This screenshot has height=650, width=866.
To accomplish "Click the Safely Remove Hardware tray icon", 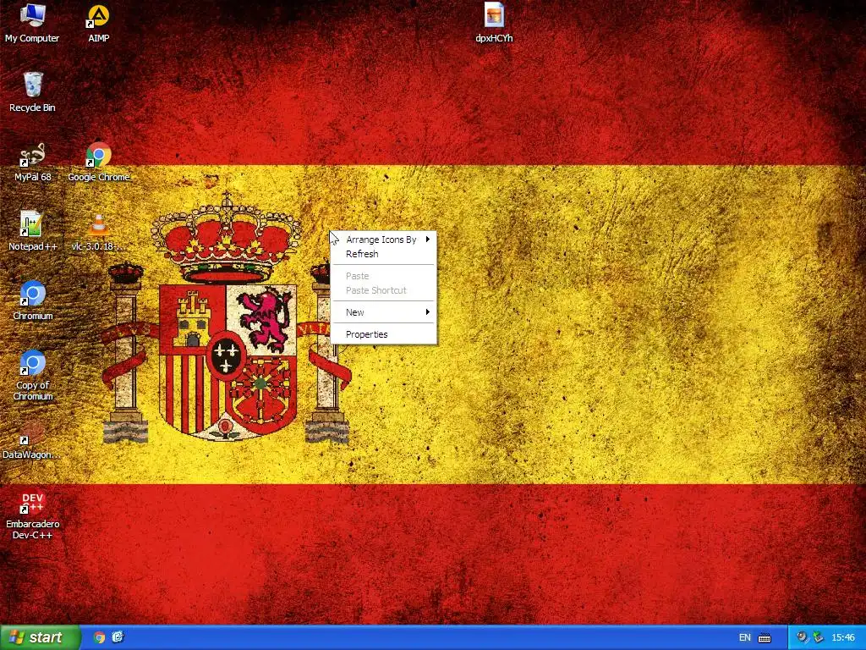I will (x=818, y=637).
